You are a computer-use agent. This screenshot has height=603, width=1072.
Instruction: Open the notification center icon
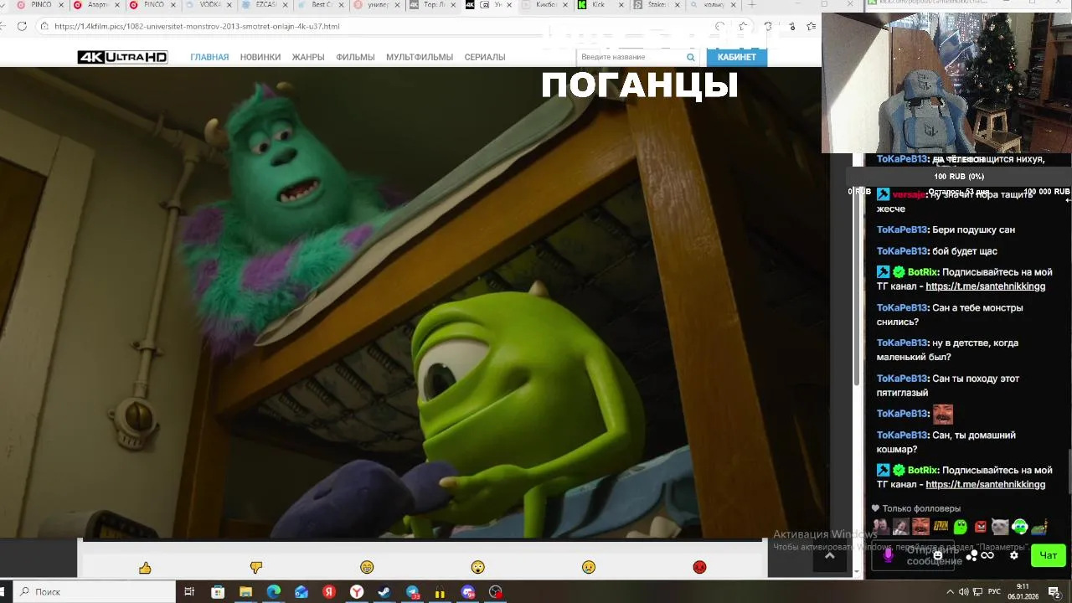[1054, 592]
